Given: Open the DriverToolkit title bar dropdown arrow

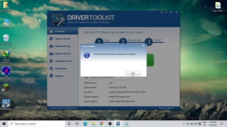Looking at the screenshot, I should (x=162, y=12).
